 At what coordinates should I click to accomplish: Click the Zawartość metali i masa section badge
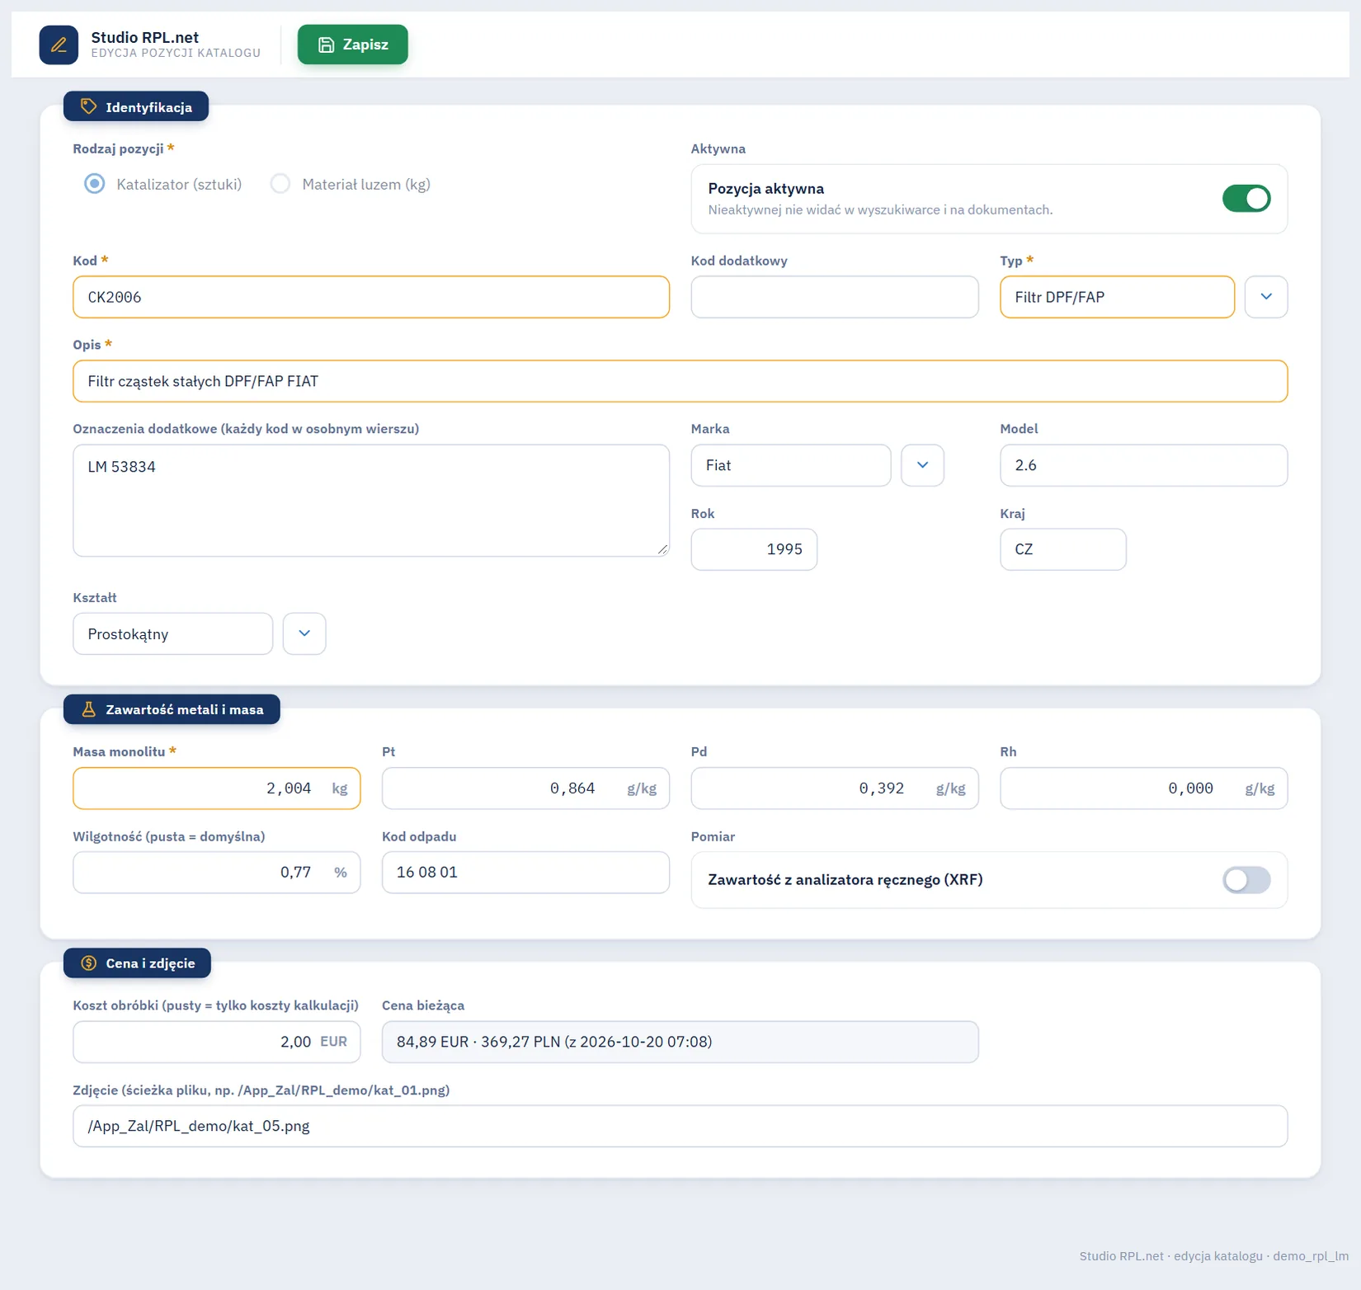[172, 709]
